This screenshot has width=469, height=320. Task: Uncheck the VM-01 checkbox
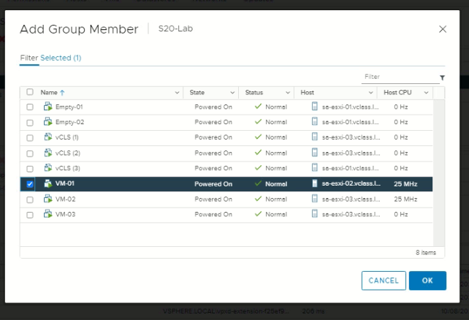click(30, 184)
